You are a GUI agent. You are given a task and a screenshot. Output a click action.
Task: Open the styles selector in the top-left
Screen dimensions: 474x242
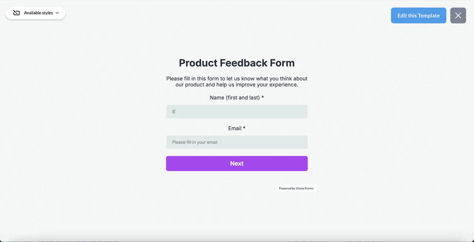pyautogui.click(x=36, y=13)
